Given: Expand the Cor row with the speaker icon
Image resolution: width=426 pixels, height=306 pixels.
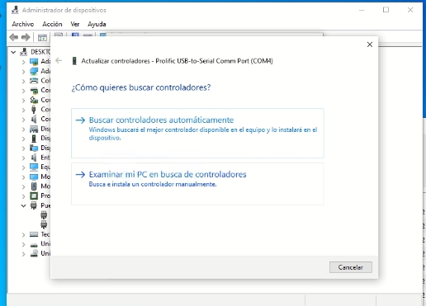Looking at the screenshot, I should pos(24,120).
